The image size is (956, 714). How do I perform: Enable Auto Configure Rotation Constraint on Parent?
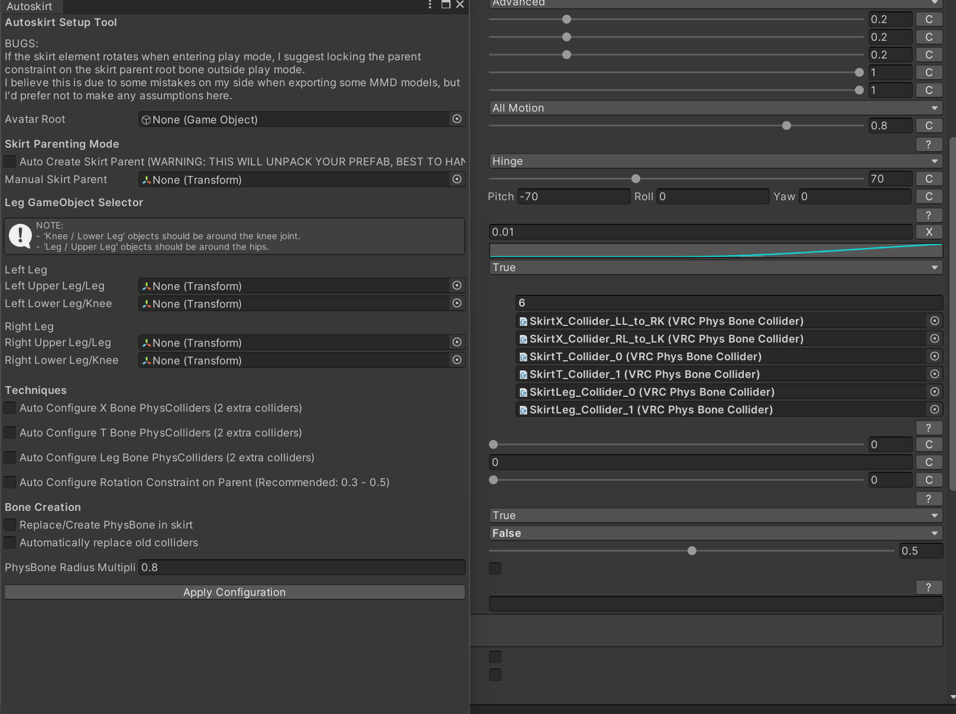click(x=10, y=482)
